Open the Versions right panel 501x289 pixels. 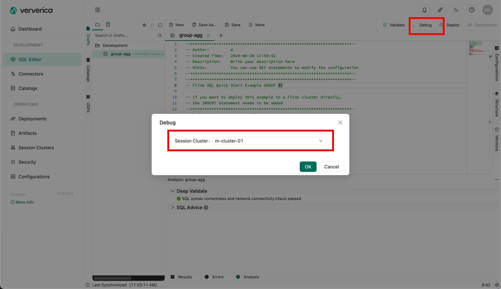[497, 139]
